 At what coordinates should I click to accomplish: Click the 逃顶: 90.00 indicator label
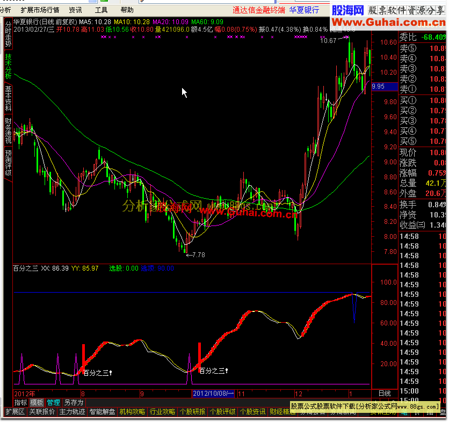pos(157,268)
